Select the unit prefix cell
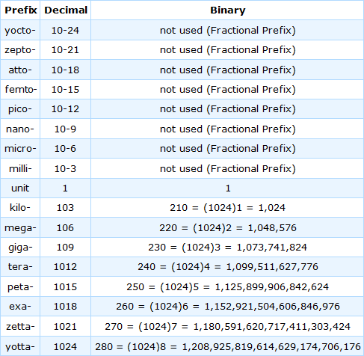 click(x=20, y=188)
